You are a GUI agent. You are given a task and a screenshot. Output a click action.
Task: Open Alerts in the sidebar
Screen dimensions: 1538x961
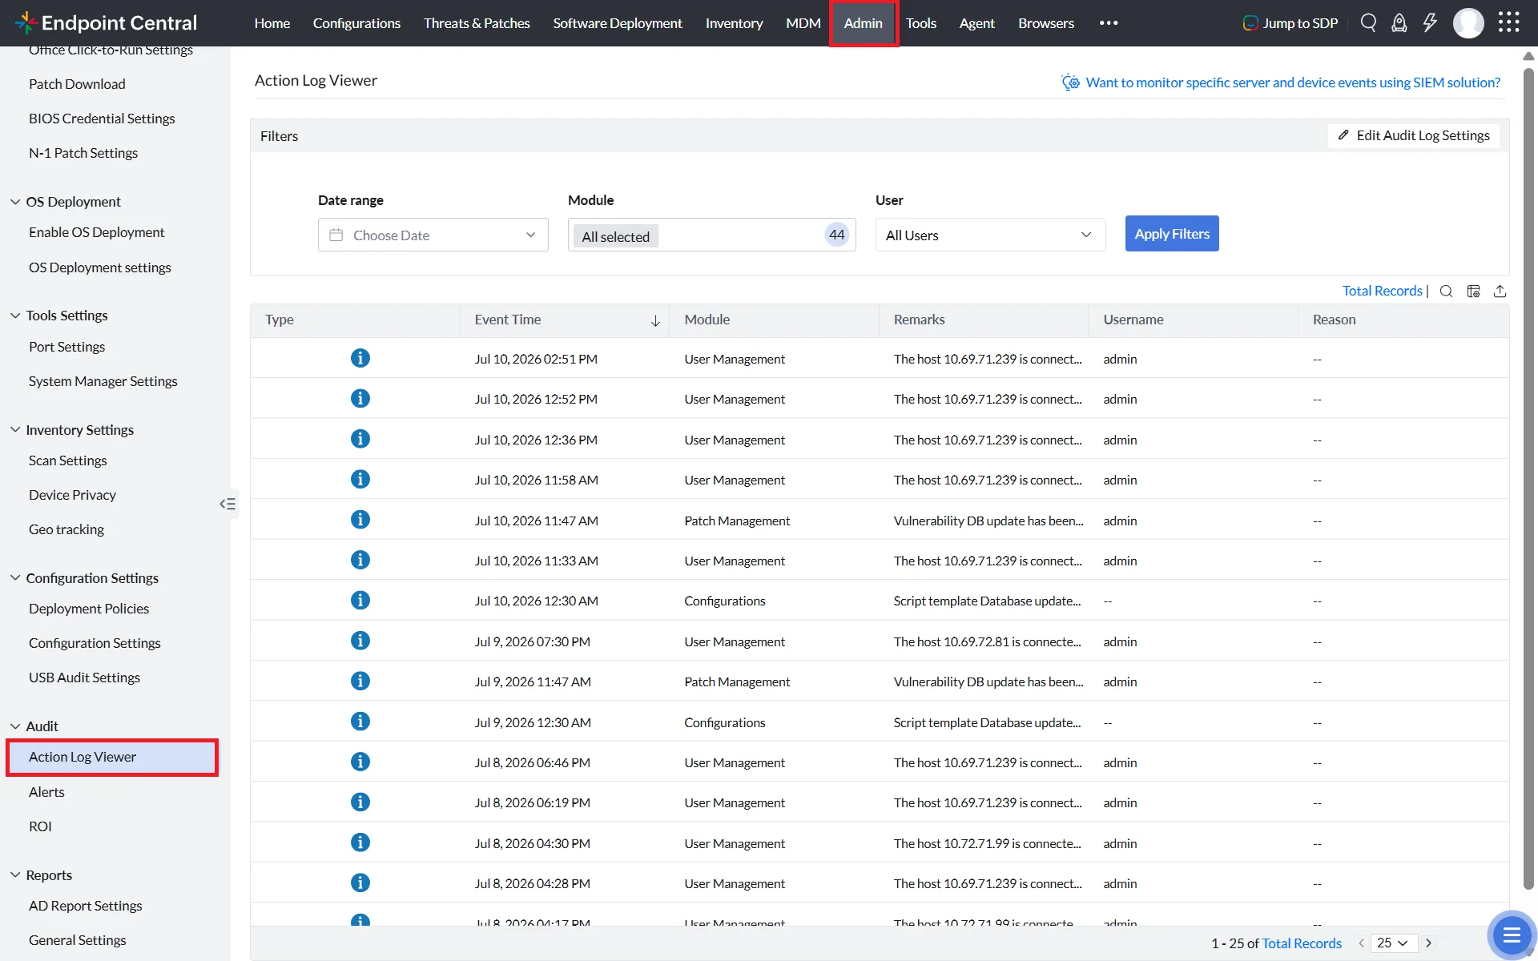coord(46,792)
